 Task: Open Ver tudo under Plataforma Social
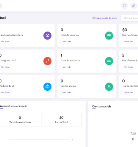129,67
